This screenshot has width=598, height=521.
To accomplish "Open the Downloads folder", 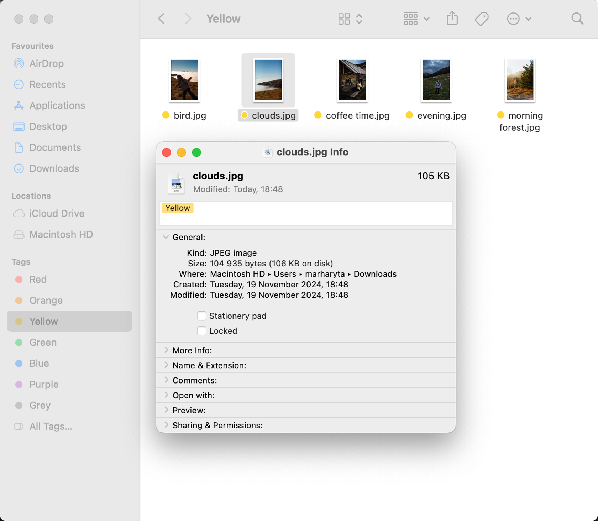I will [x=54, y=168].
